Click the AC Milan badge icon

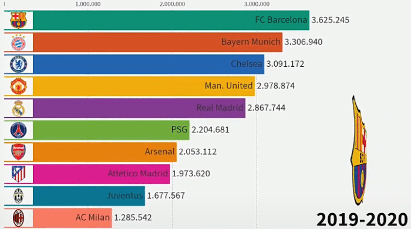pos(18,218)
